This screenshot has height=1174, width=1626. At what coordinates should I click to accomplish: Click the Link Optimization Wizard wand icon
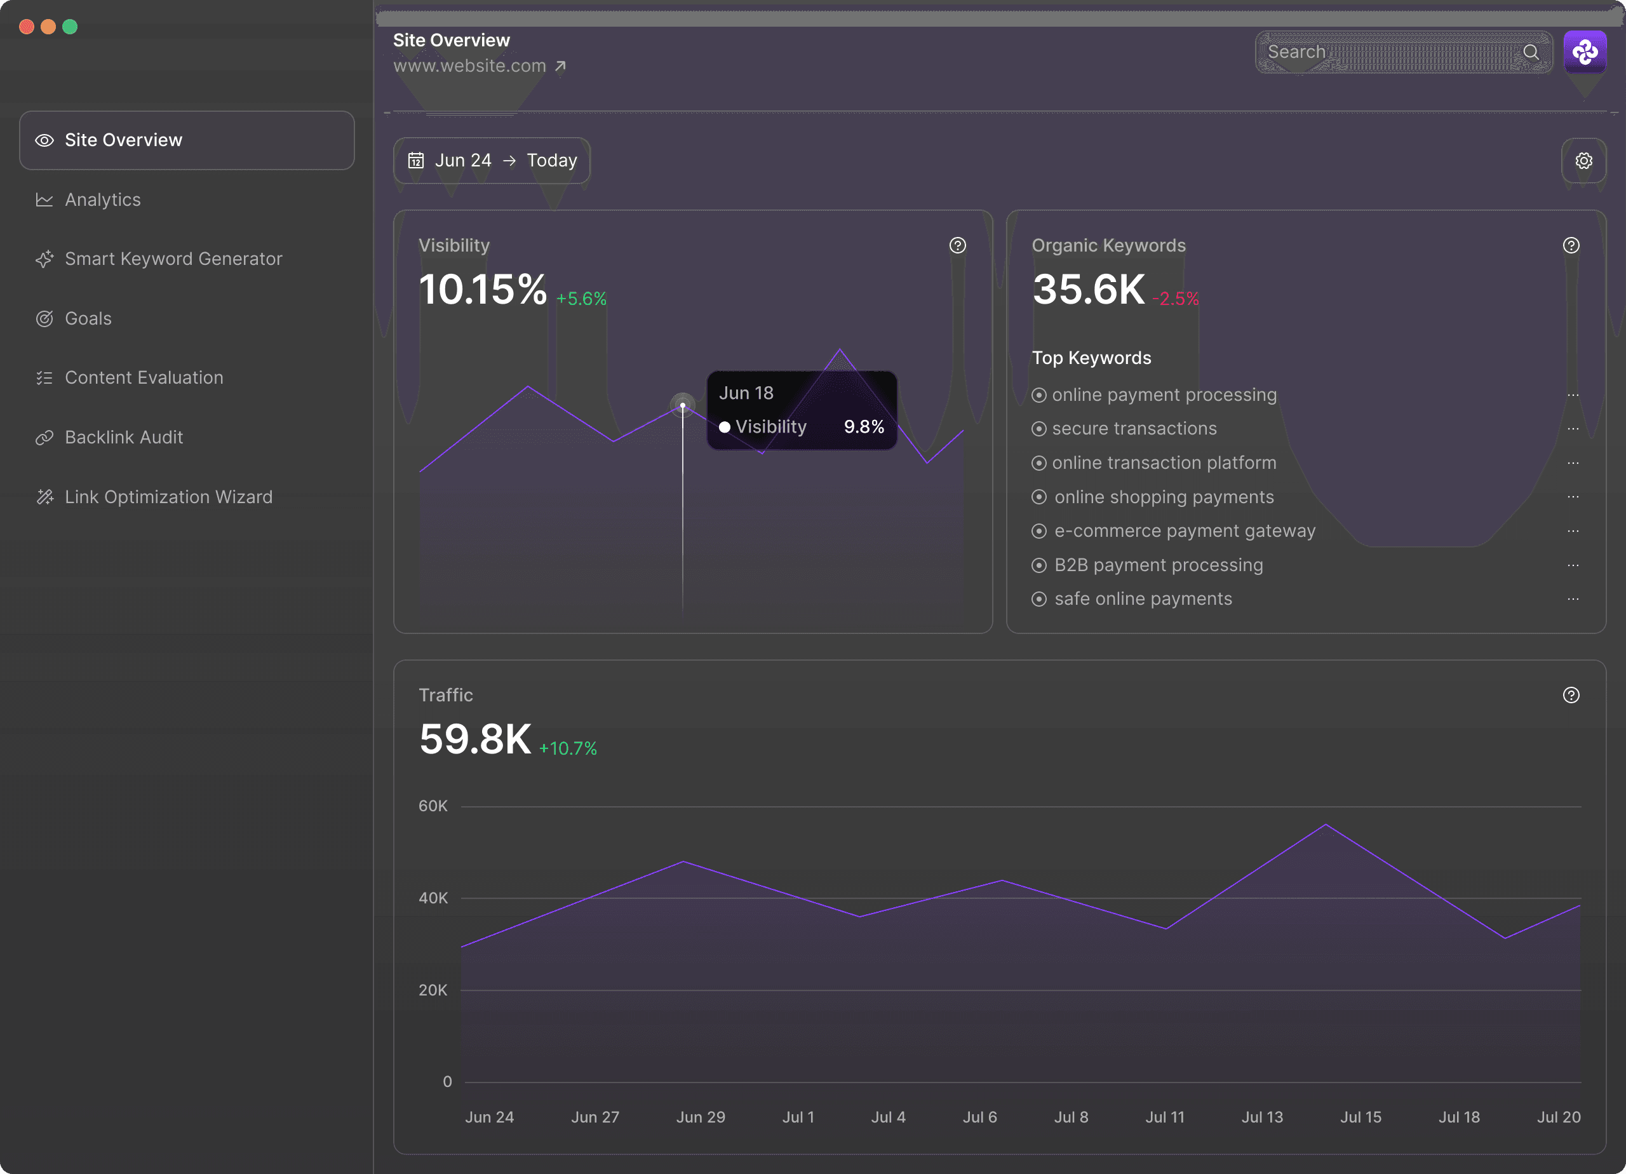[45, 496]
